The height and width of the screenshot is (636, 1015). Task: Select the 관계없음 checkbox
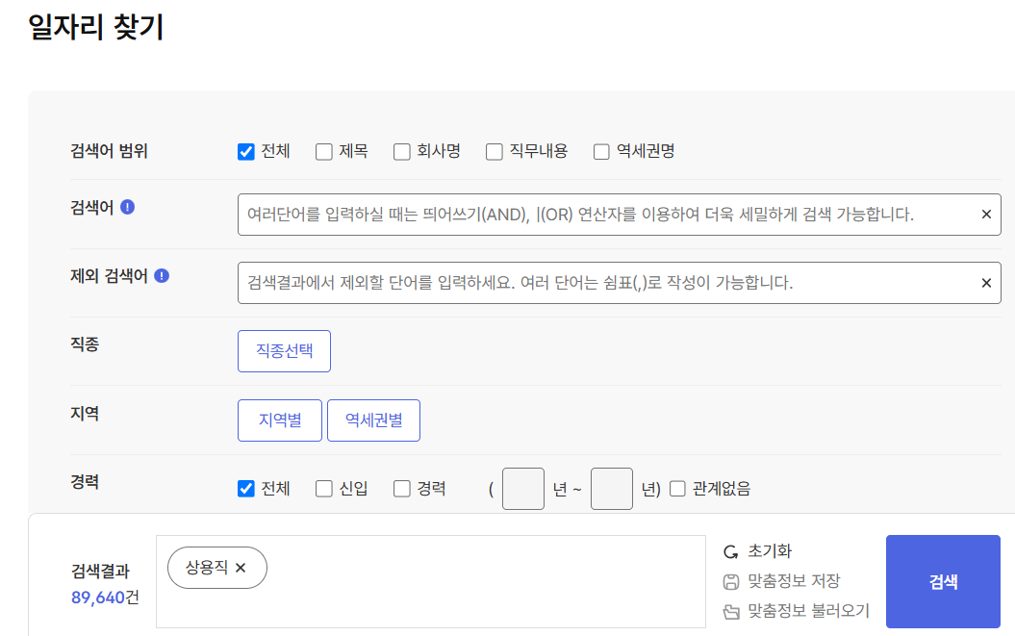677,489
